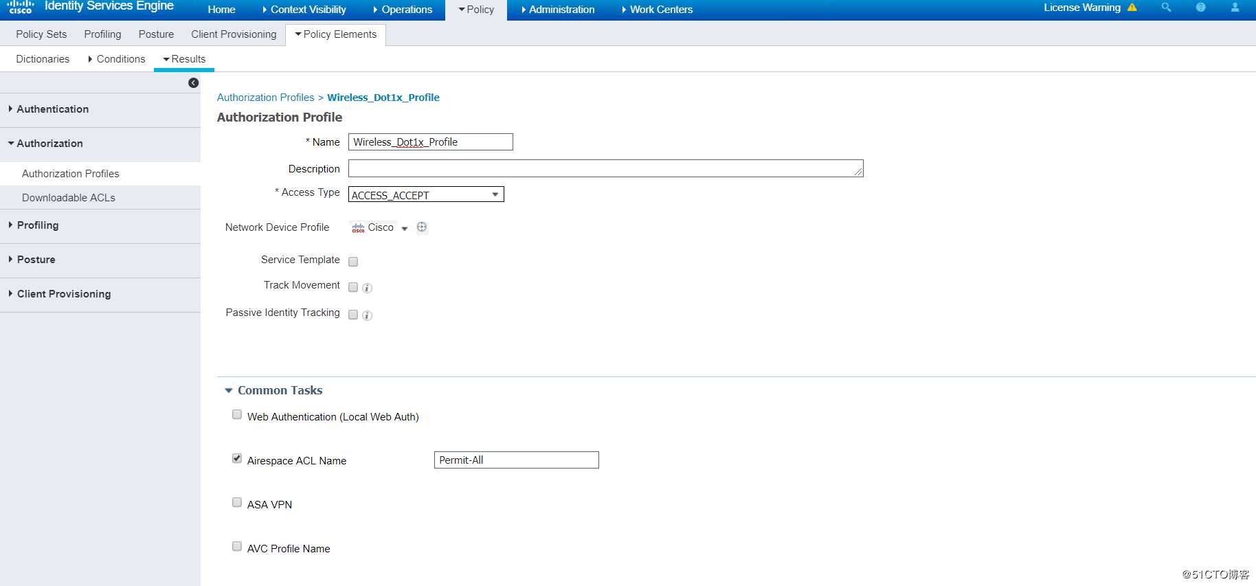This screenshot has width=1256, height=586.
Task: Collapse the Common Tasks section
Action: (x=229, y=390)
